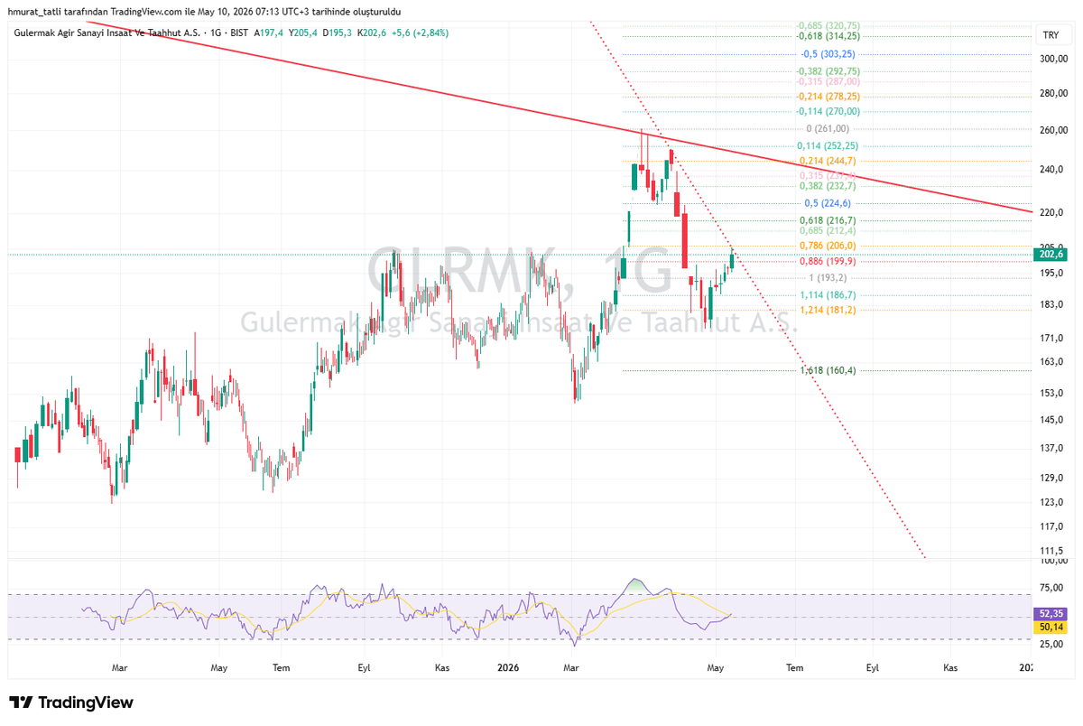Click the 1G interval label in the legend

click(x=215, y=33)
